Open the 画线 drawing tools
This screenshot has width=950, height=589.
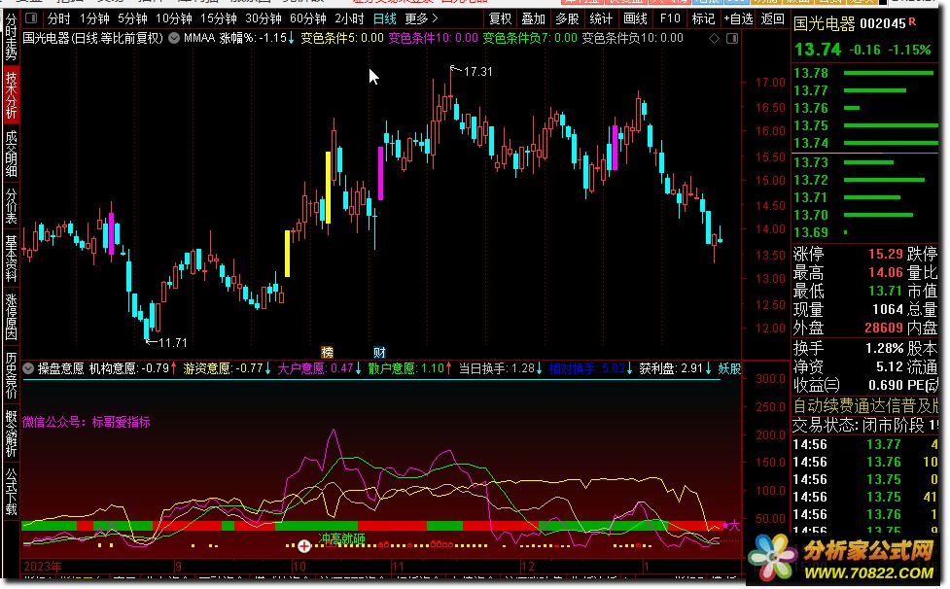coord(635,18)
